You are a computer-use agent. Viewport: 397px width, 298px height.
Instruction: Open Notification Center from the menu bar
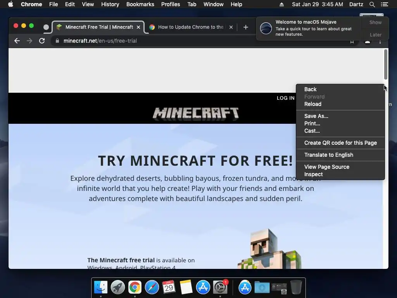coord(384,4)
